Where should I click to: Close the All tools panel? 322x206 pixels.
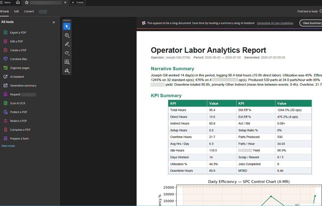click(x=54, y=22)
